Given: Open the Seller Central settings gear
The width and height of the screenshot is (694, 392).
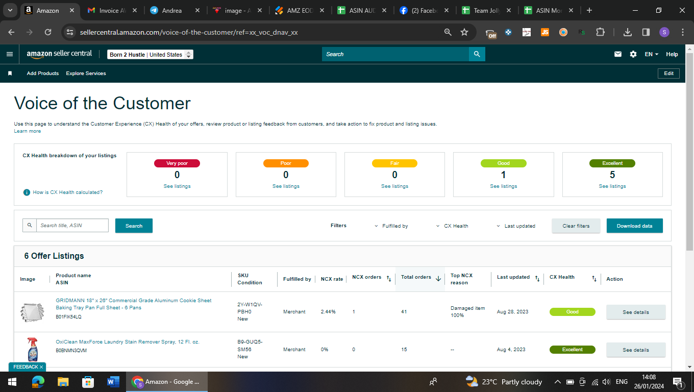Looking at the screenshot, I should click(x=633, y=54).
